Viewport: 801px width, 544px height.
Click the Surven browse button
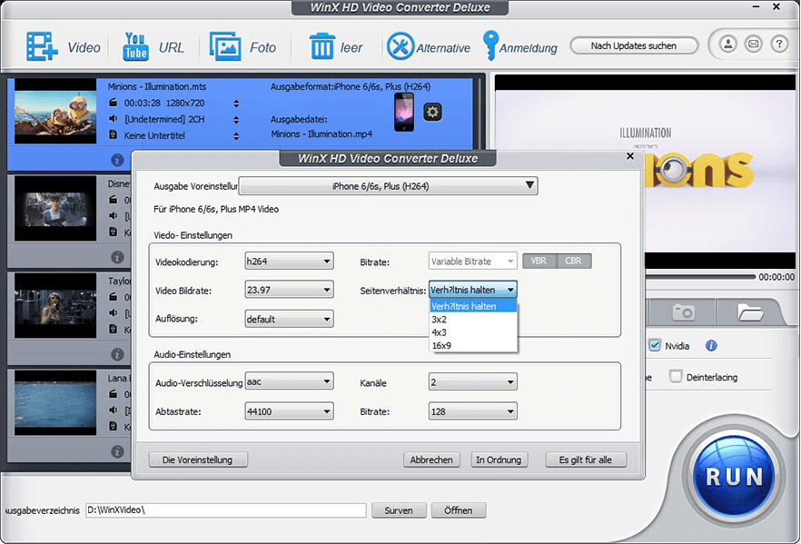[399, 510]
